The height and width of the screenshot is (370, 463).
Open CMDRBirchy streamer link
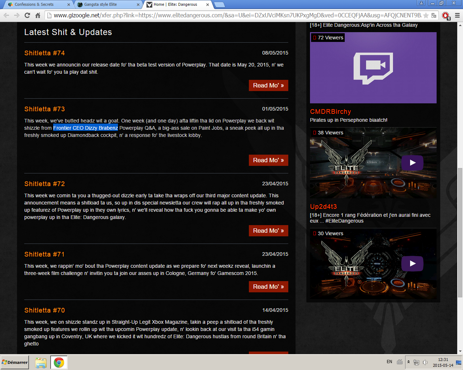click(331, 112)
